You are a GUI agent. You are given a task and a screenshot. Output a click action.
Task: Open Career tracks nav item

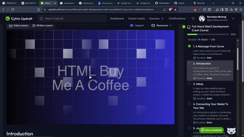point(136,19)
